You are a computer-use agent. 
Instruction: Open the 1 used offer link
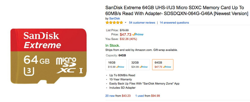(139, 96)
